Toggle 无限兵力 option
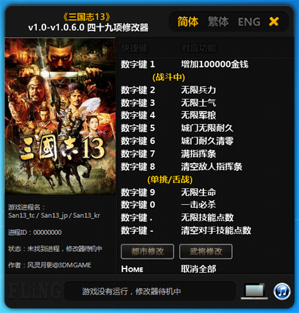The image size is (299, 313). [x=198, y=90]
